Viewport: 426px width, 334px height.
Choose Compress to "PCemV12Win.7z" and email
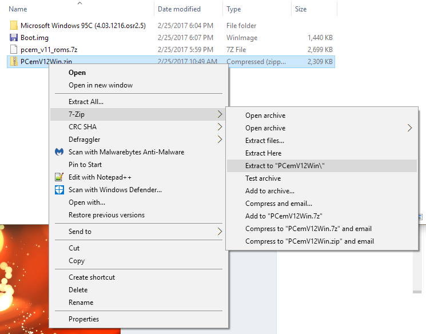click(x=322, y=229)
